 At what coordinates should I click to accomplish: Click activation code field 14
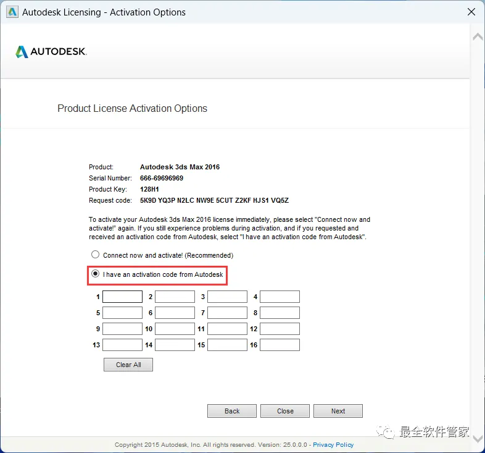pos(175,345)
